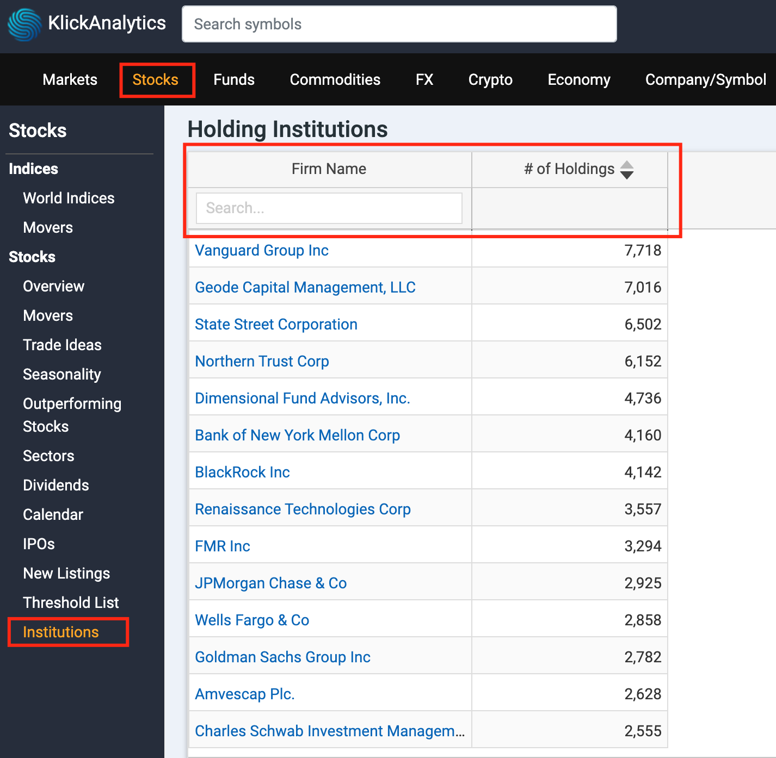
Task: Open Vanguard Group Inc link
Action: pyautogui.click(x=262, y=250)
